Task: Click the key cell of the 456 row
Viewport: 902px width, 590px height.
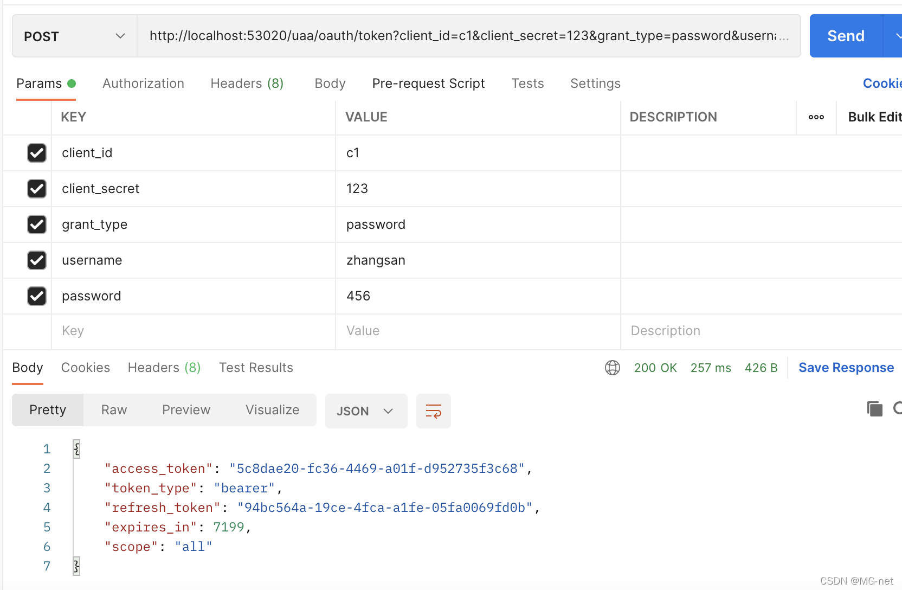Action: tap(194, 296)
